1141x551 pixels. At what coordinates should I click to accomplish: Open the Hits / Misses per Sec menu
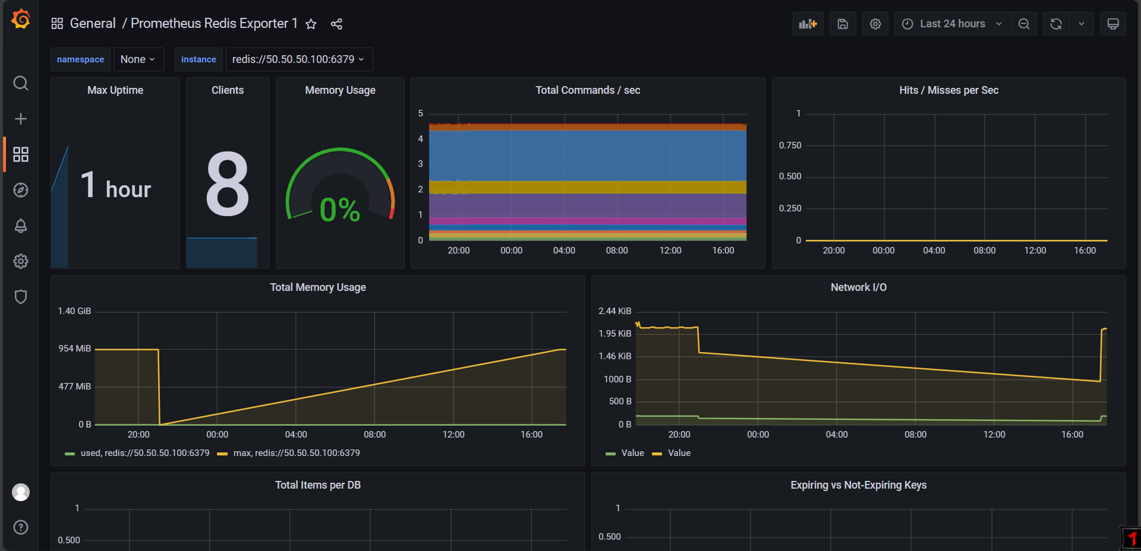click(948, 90)
